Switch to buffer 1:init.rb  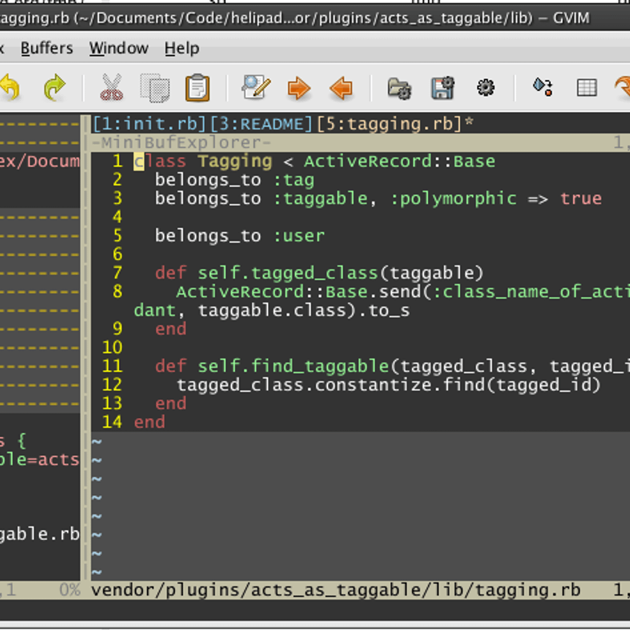(x=149, y=124)
